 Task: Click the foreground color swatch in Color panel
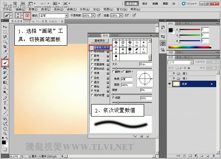pos(171,30)
